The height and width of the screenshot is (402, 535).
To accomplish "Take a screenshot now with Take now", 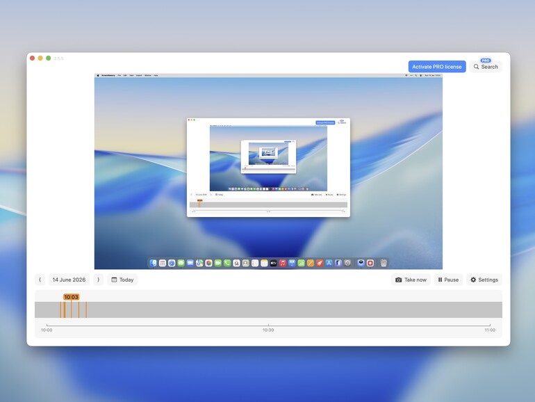I will [411, 280].
